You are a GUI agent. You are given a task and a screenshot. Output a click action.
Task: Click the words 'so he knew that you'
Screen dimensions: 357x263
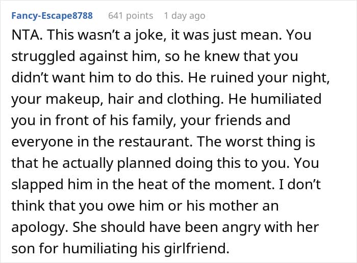click(x=232, y=56)
